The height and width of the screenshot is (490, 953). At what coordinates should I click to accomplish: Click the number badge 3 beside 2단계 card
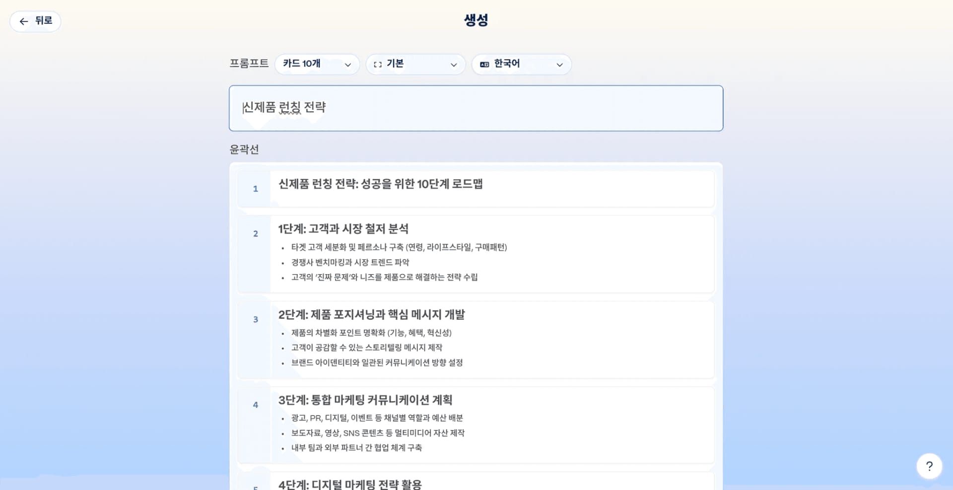(255, 319)
